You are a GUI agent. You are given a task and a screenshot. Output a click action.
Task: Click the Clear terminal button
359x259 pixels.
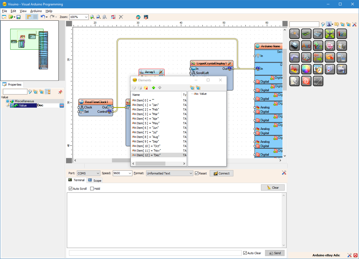point(273,188)
